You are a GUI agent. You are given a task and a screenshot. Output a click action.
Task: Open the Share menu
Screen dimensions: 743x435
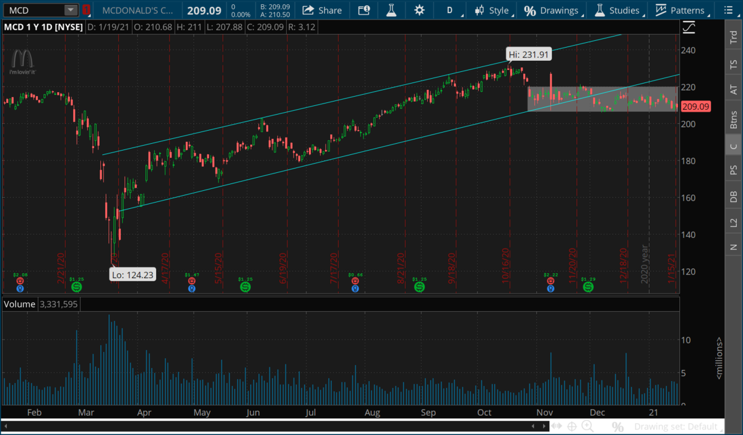(x=321, y=10)
